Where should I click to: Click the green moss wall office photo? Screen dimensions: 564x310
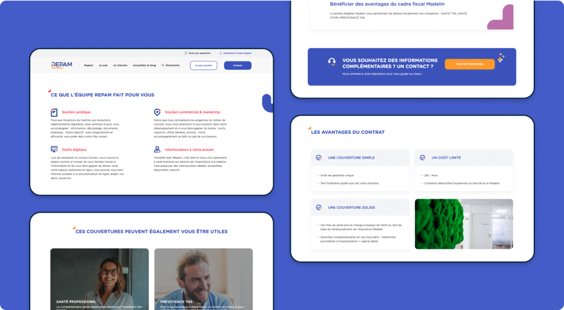[464, 224]
